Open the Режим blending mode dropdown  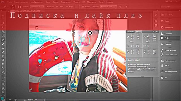coord(37,7)
